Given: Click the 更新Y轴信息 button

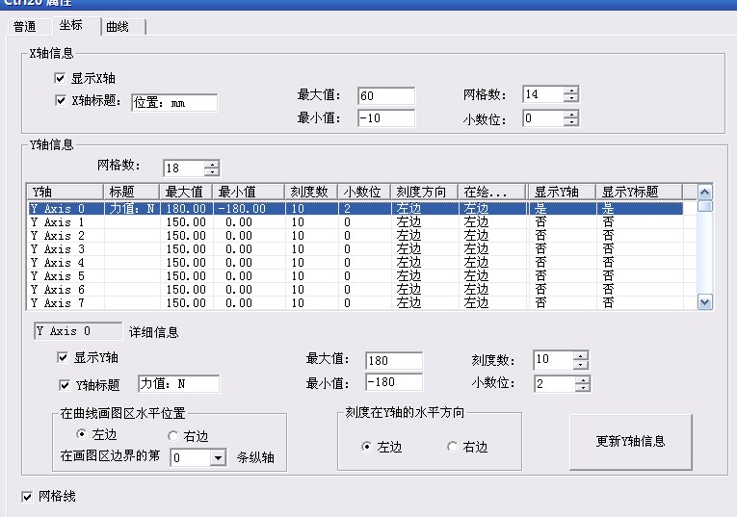Looking at the screenshot, I should click(x=630, y=442).
